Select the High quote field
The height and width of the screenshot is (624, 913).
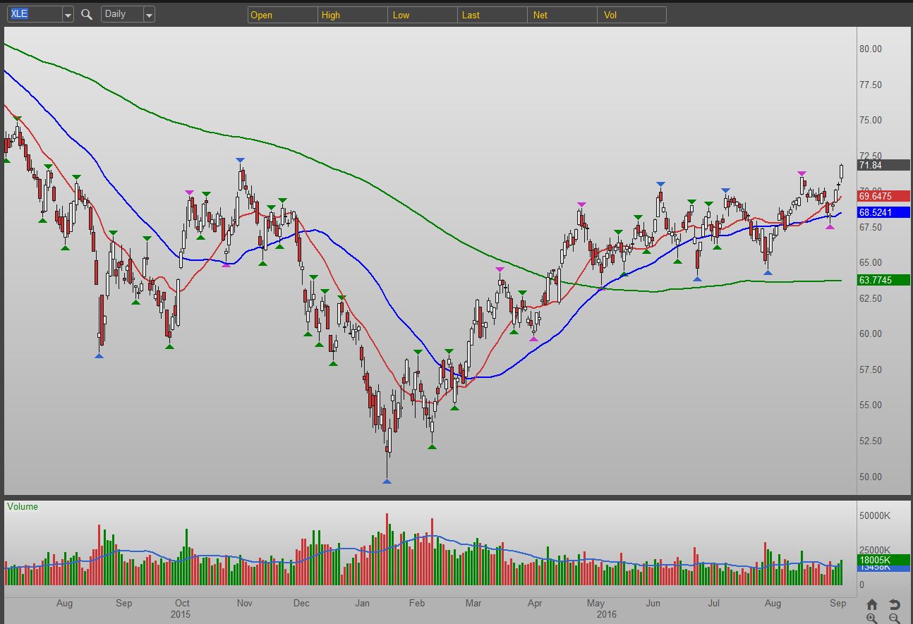(x=352, y=15)
